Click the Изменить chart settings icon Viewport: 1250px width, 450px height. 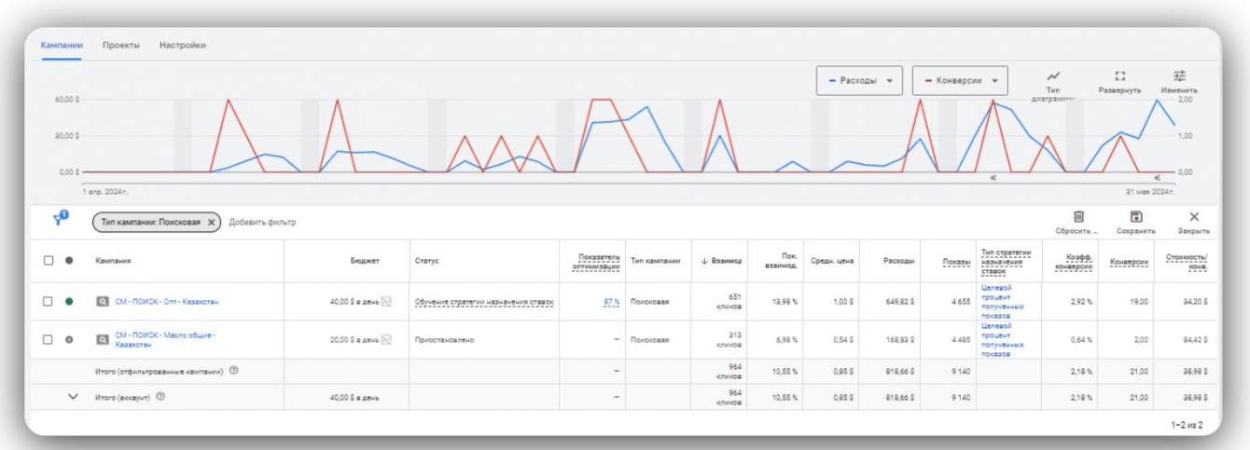pyautogui.click(x=1179, y=77)
